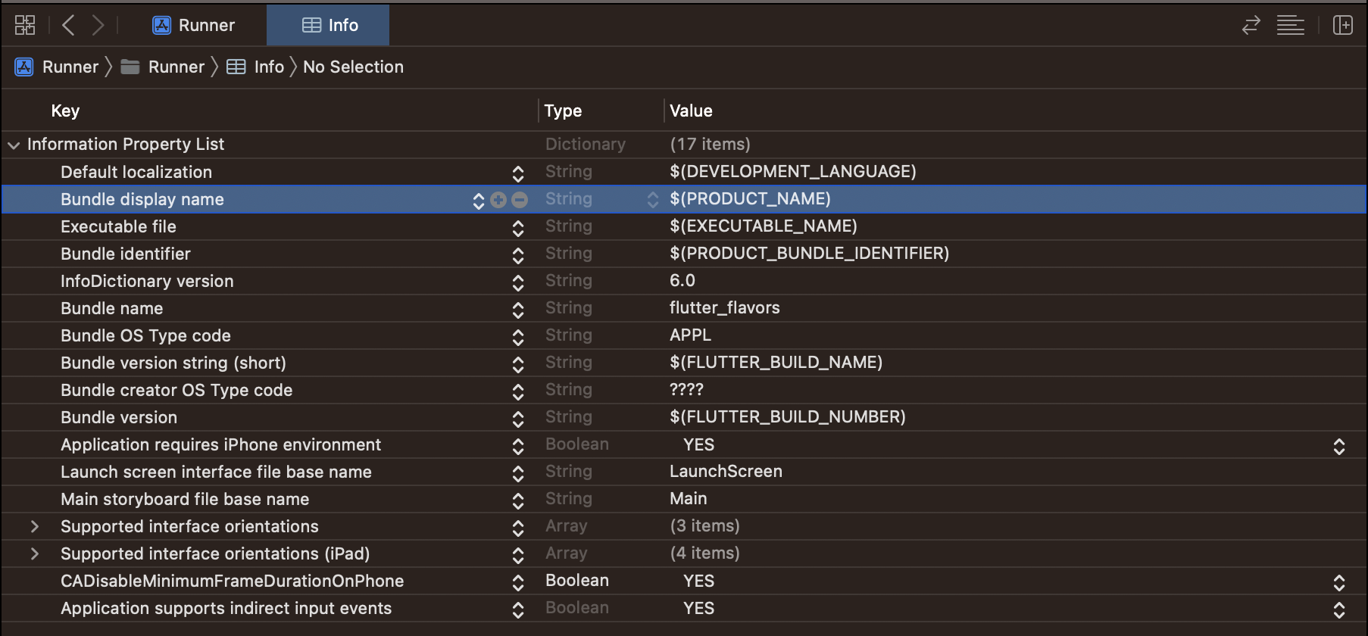Open key stepper for Application supports indirect input

518,609
